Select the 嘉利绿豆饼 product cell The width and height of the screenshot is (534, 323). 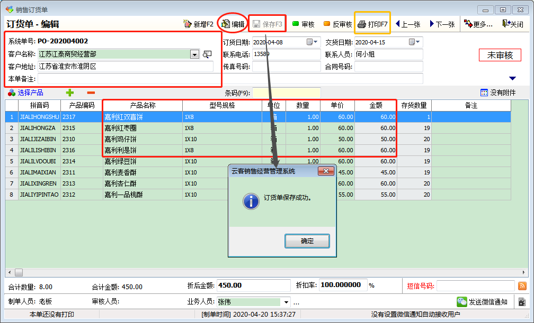(143, 161)
